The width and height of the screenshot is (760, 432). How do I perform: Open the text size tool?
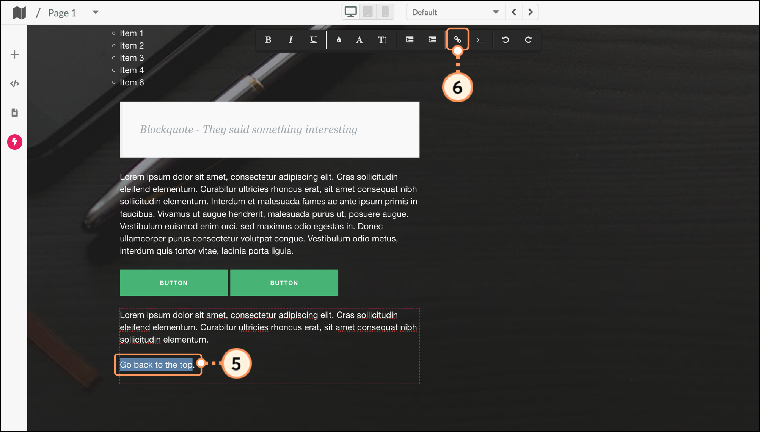(x=382, y=40)
